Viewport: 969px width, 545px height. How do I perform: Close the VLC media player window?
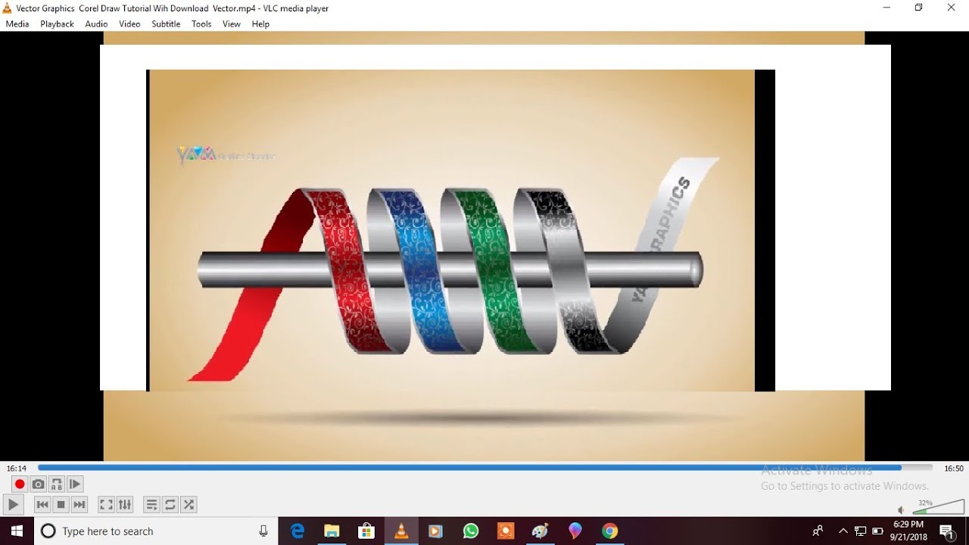pos(952,8)
